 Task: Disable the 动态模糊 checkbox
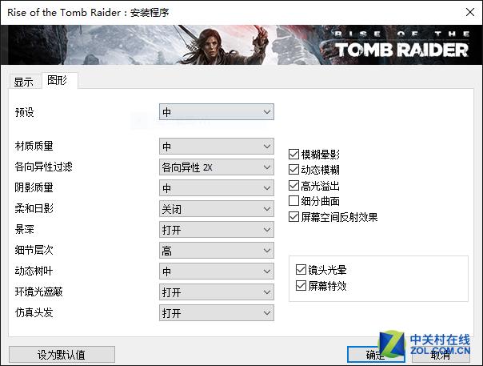click(293, 170)
